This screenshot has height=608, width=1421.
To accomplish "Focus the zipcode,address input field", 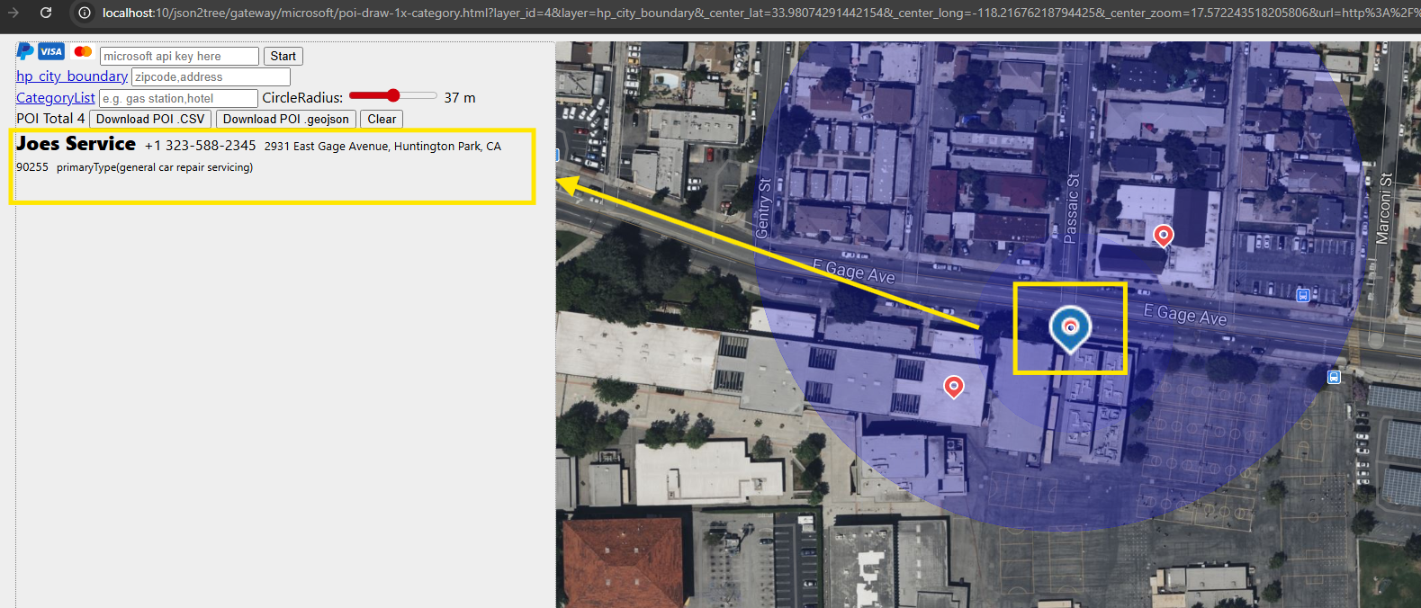I will [211, 77].
